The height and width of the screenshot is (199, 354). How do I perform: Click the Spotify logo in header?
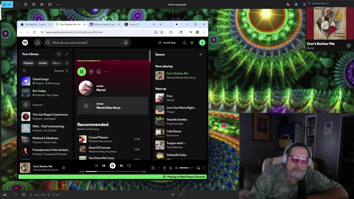pos(25,43)
